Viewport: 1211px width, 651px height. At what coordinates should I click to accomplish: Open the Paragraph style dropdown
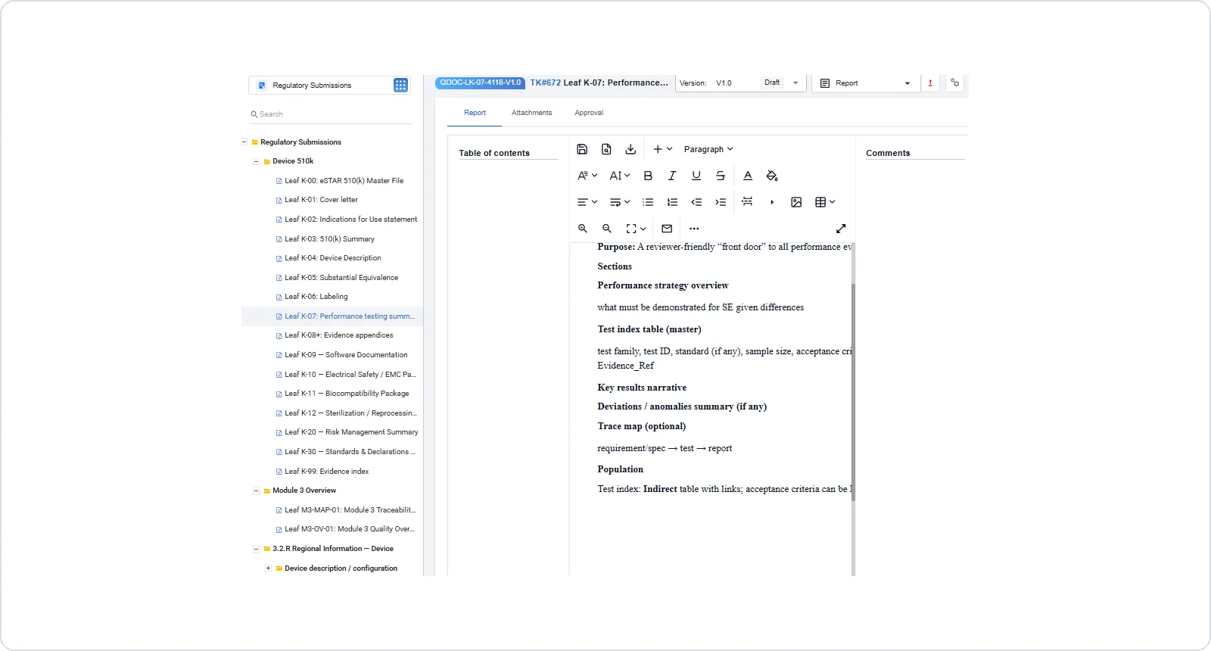point(708,149)
